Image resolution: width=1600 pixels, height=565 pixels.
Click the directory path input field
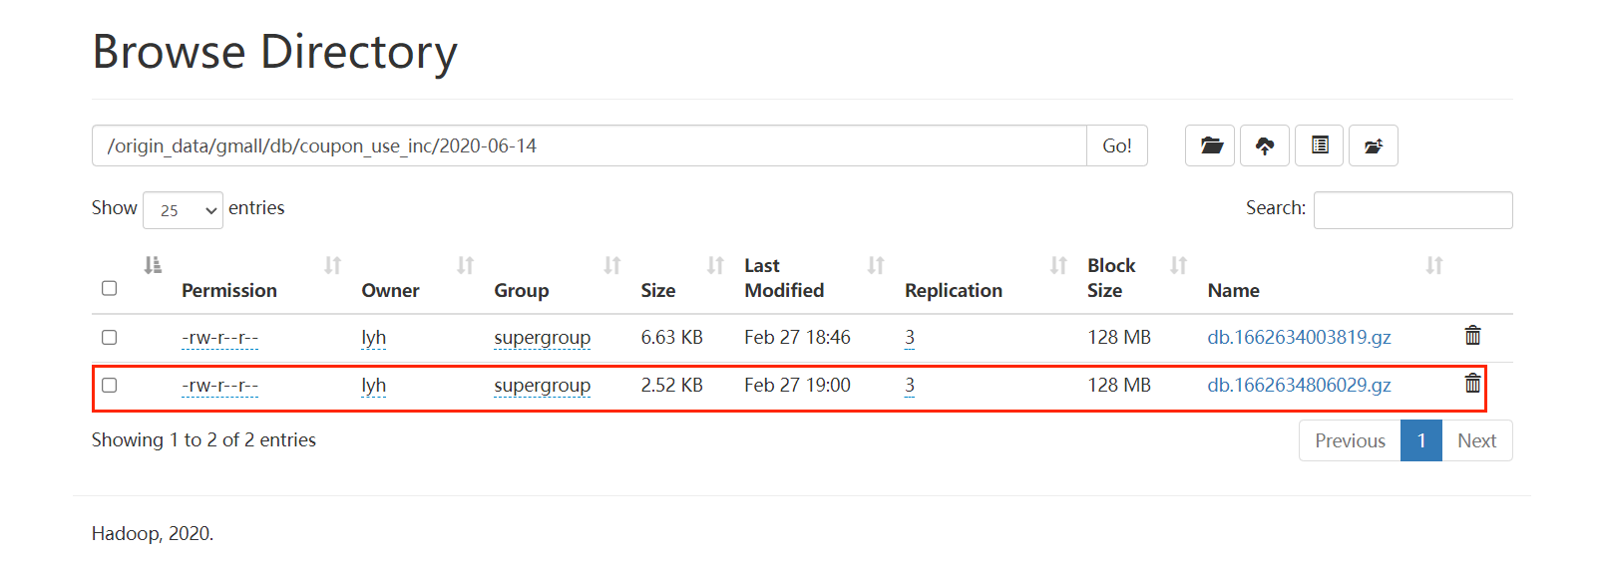click(x=589, y=145)
